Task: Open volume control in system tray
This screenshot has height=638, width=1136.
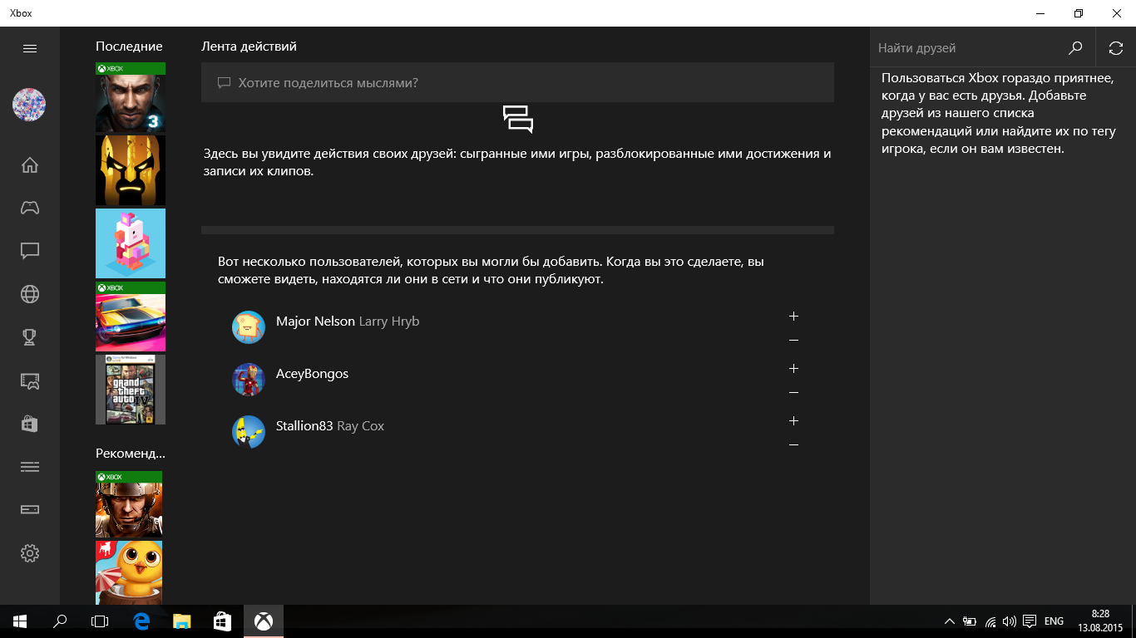Action: coord(1010,621)
